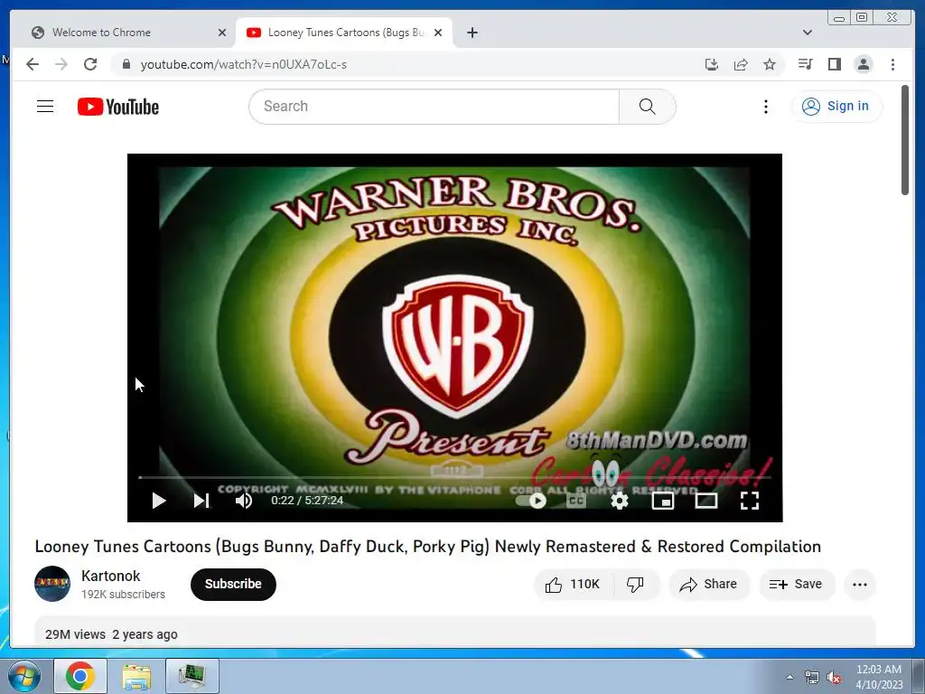
Task: Click the install app icon in address bar
Action: [x=712, y=64]
